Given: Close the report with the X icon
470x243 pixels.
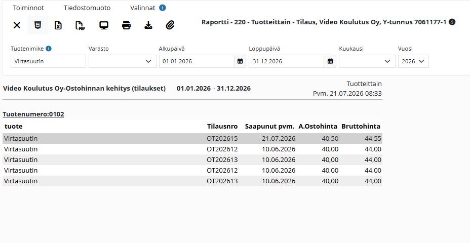Looking at the screenshot, I should tap(17, 25).
